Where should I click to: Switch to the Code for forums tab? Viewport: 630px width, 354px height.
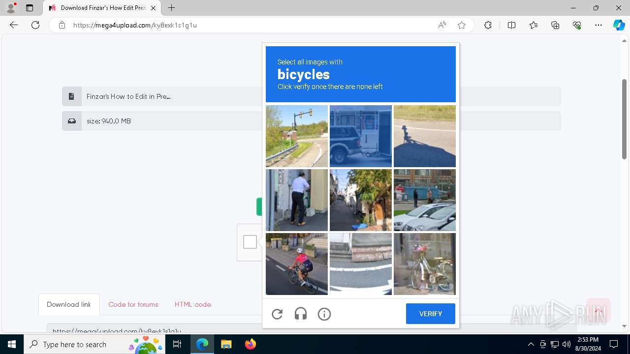tap(133, 304)
